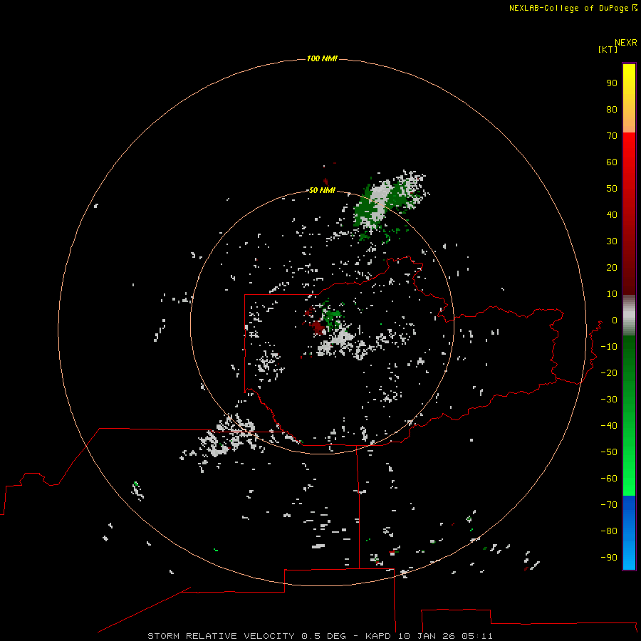
Task: Pick the light blue band beside -90
Action: click(629, 556)
